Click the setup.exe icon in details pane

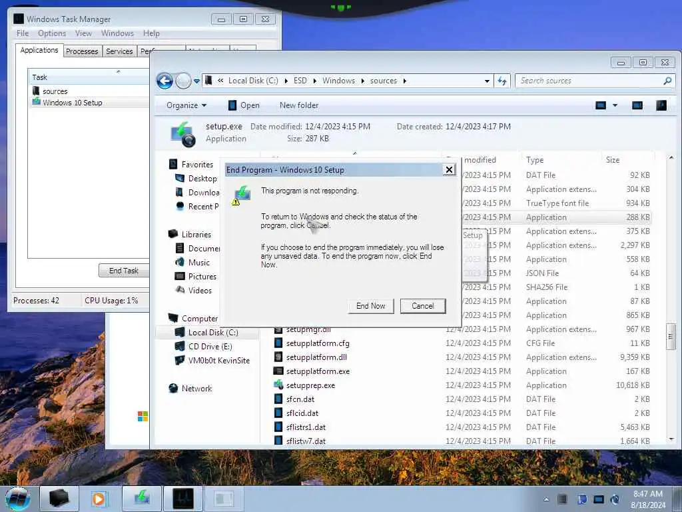[182, 133]
